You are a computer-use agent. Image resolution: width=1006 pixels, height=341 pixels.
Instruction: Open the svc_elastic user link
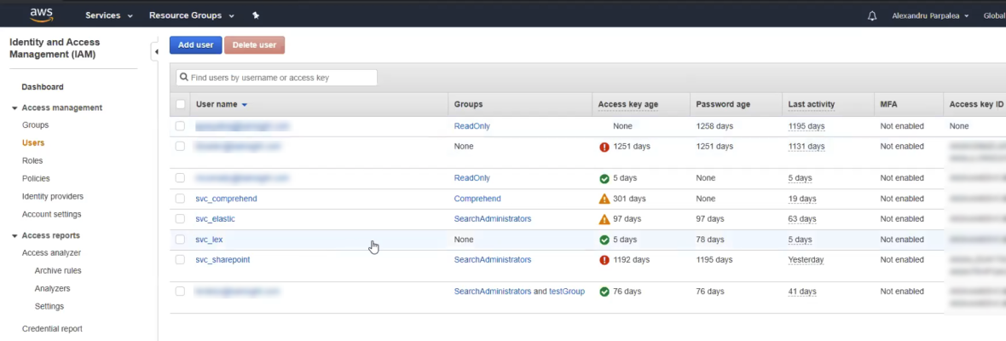click(x=215, y=219)
